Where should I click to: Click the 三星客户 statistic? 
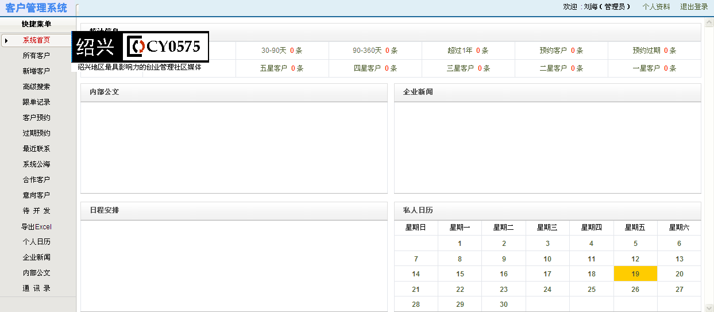[468, 68]
